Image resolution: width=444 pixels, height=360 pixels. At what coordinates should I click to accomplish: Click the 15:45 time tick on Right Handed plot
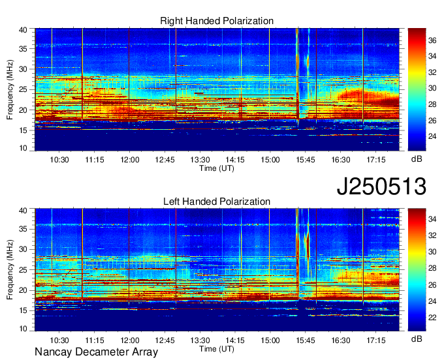pos(306,160)
